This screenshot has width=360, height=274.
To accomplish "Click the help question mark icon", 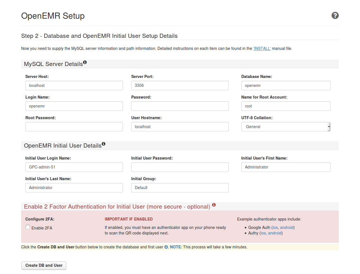I will click(335, 16).
